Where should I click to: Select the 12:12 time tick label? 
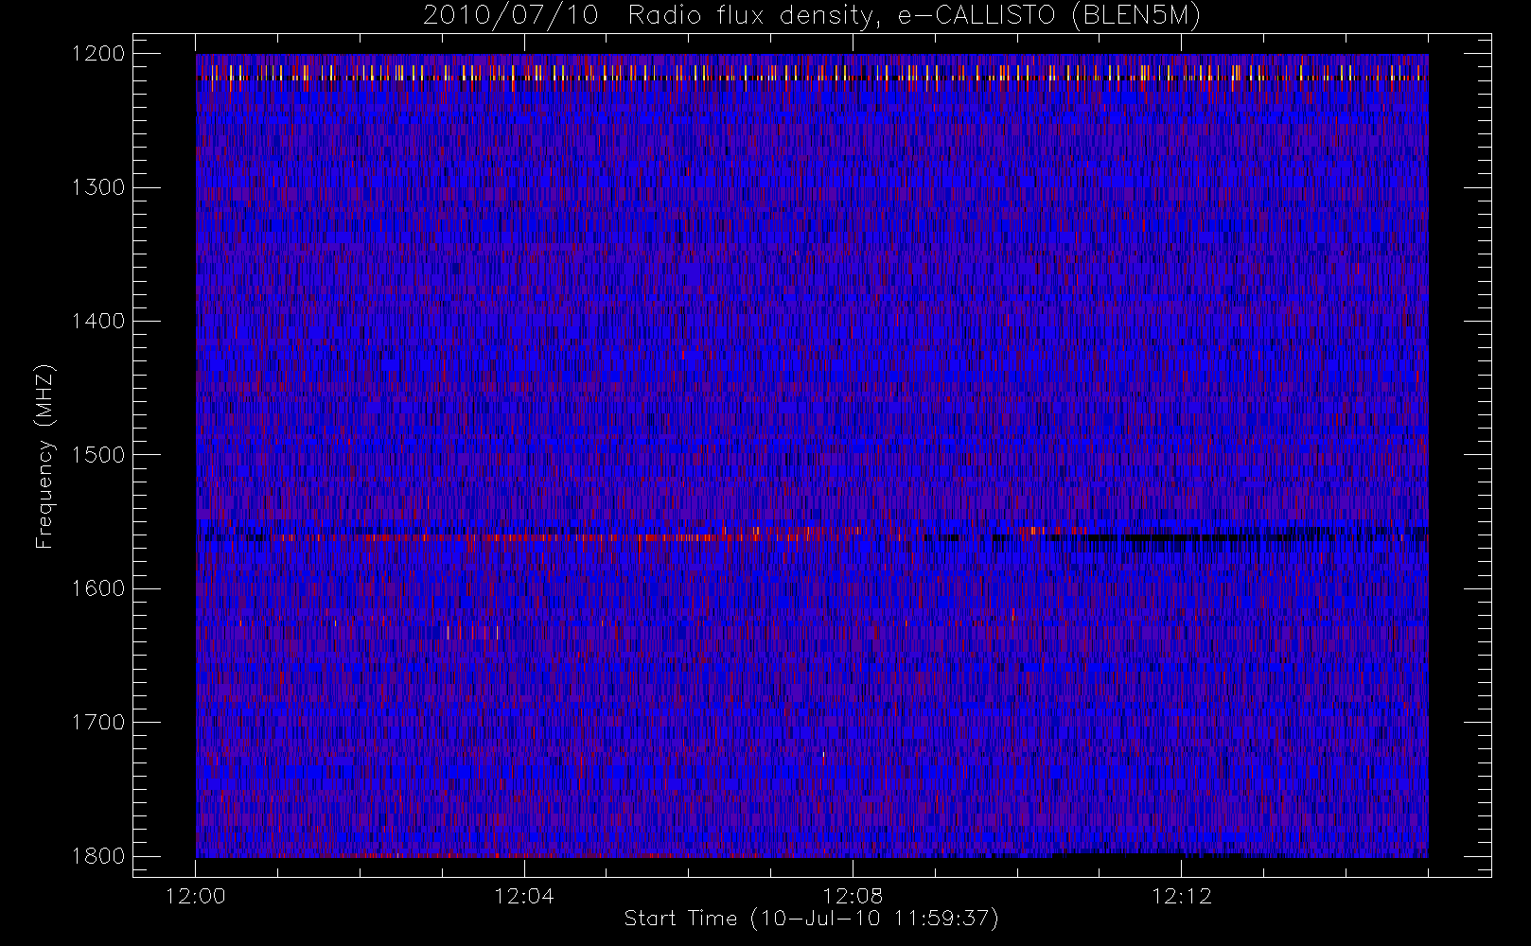tap(1182, 896)
